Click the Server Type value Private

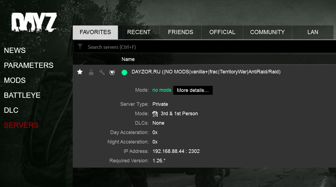click(x=160, y=104)
